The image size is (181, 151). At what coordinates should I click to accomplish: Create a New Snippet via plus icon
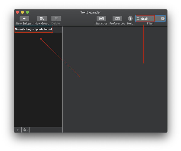coord(24,18)
